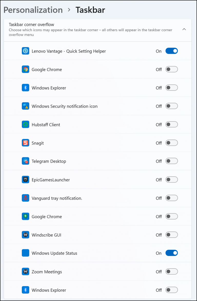Click the Google Chrome icon
The height and width of the screenshot is (301, 197).
[x=25, y=69]
